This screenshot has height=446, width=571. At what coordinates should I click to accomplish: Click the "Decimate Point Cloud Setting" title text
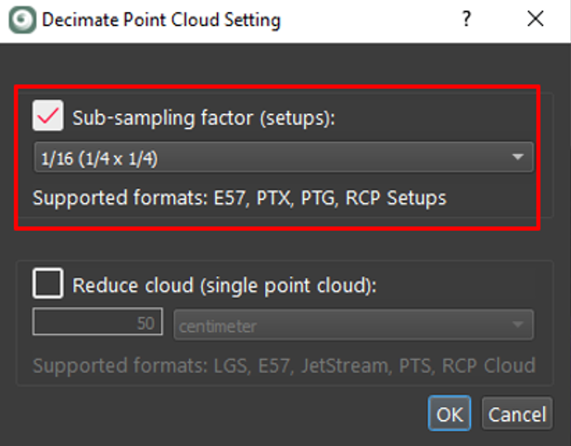click(x=159, y=19)
